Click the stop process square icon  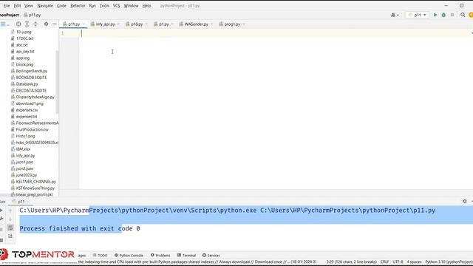pos(452,15)
